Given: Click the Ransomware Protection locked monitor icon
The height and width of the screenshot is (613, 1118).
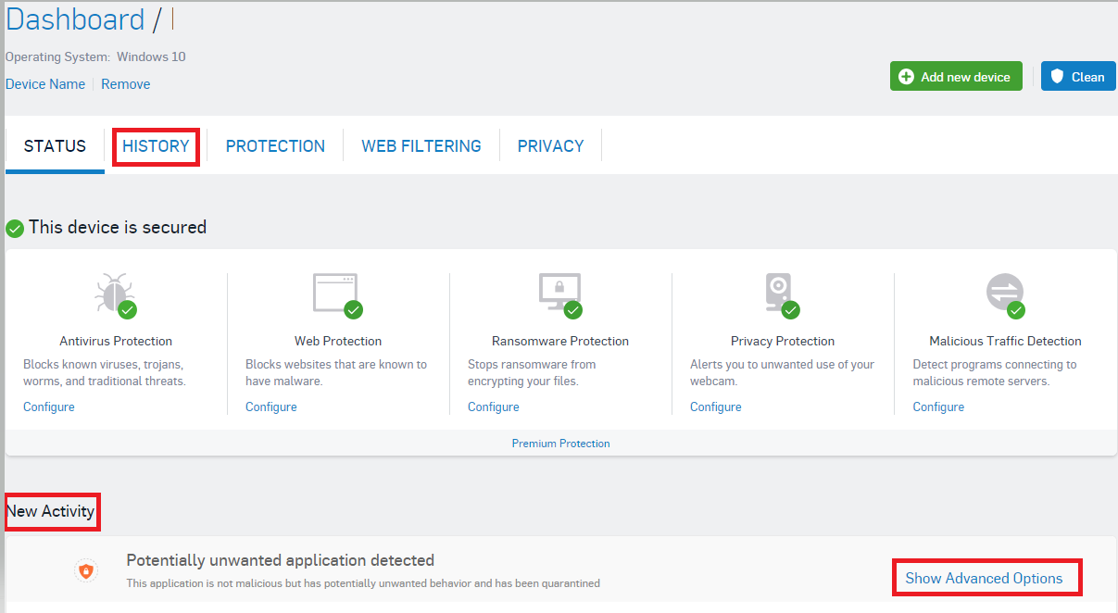Looking at the screenshot, I should (x=559, y=294).
